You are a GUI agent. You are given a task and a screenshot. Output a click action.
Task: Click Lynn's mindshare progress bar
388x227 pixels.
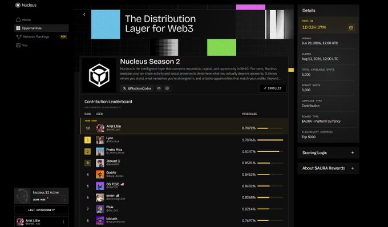coord(270,140)
